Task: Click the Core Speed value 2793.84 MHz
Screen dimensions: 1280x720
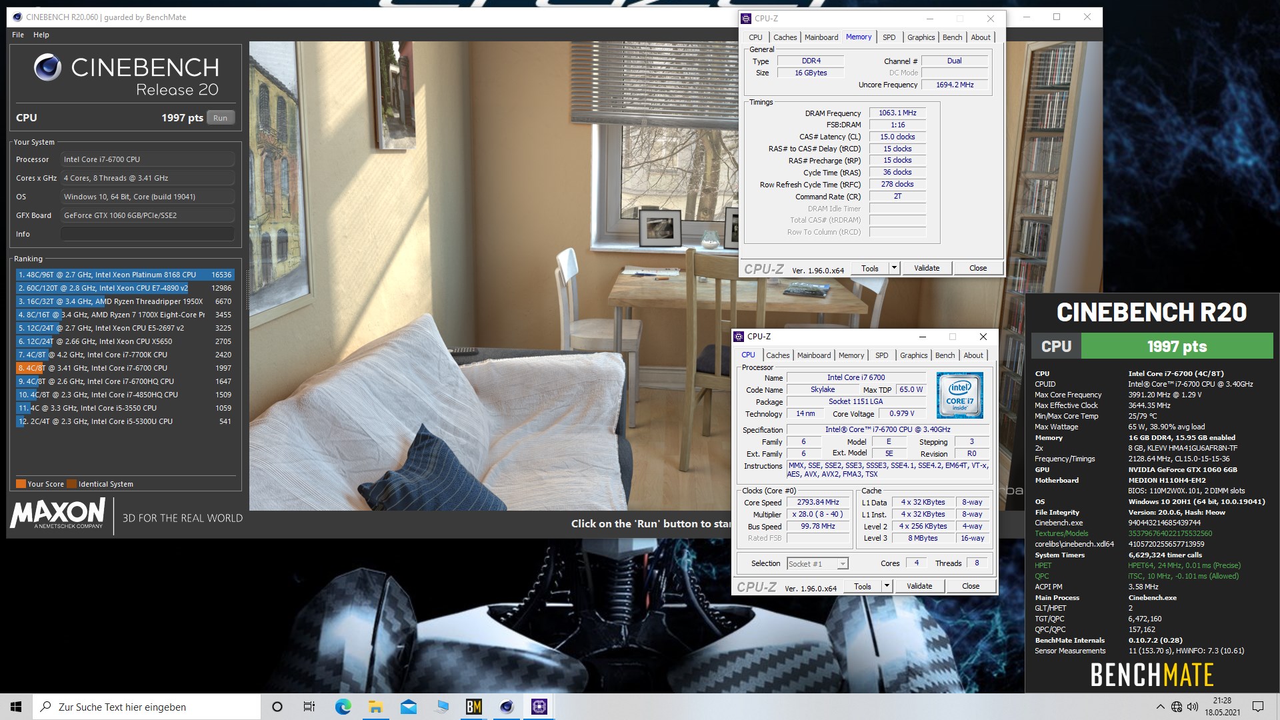Action: [818, 502]
